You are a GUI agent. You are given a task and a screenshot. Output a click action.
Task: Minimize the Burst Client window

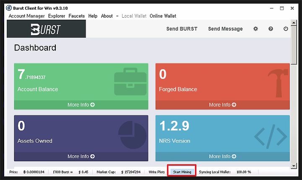(x=271, y=8)
